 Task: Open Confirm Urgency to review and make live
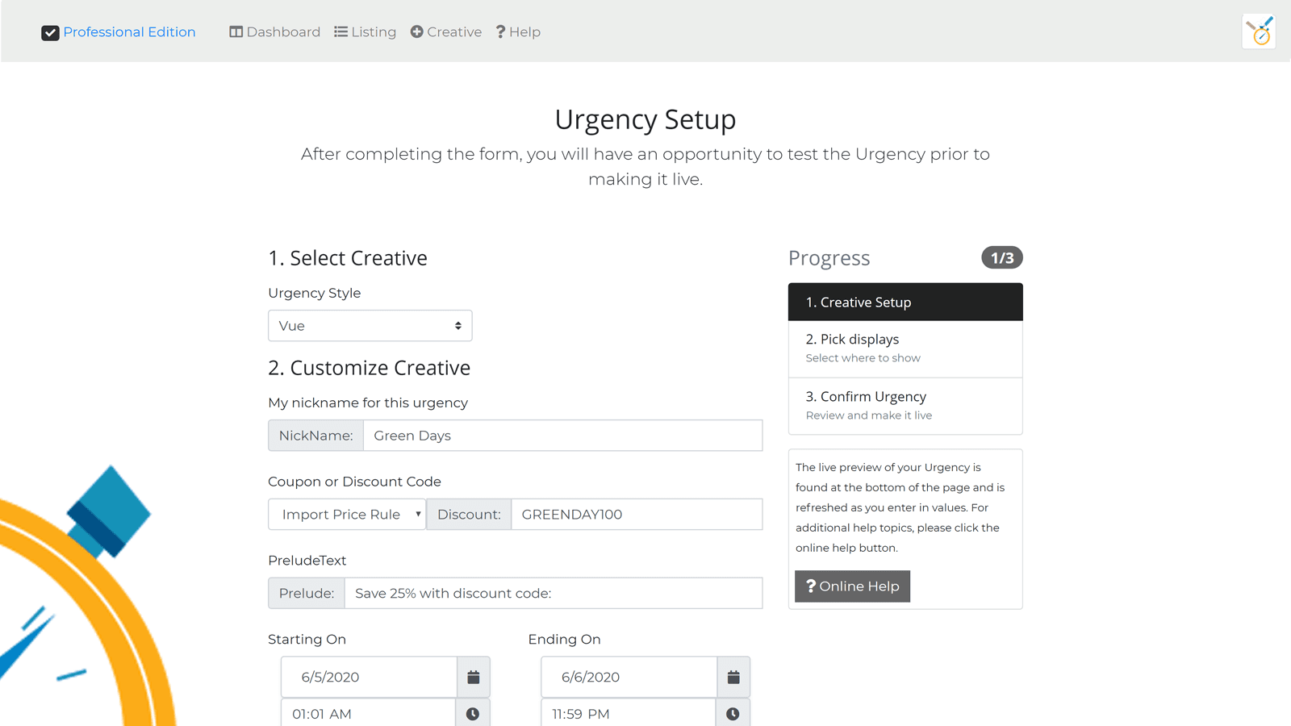coord(905,405)
